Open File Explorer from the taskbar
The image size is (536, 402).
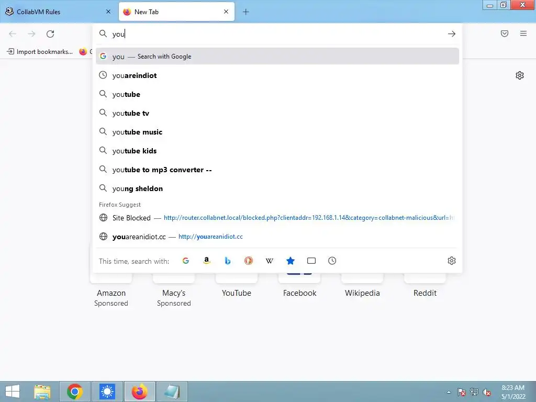click(42, 392)
